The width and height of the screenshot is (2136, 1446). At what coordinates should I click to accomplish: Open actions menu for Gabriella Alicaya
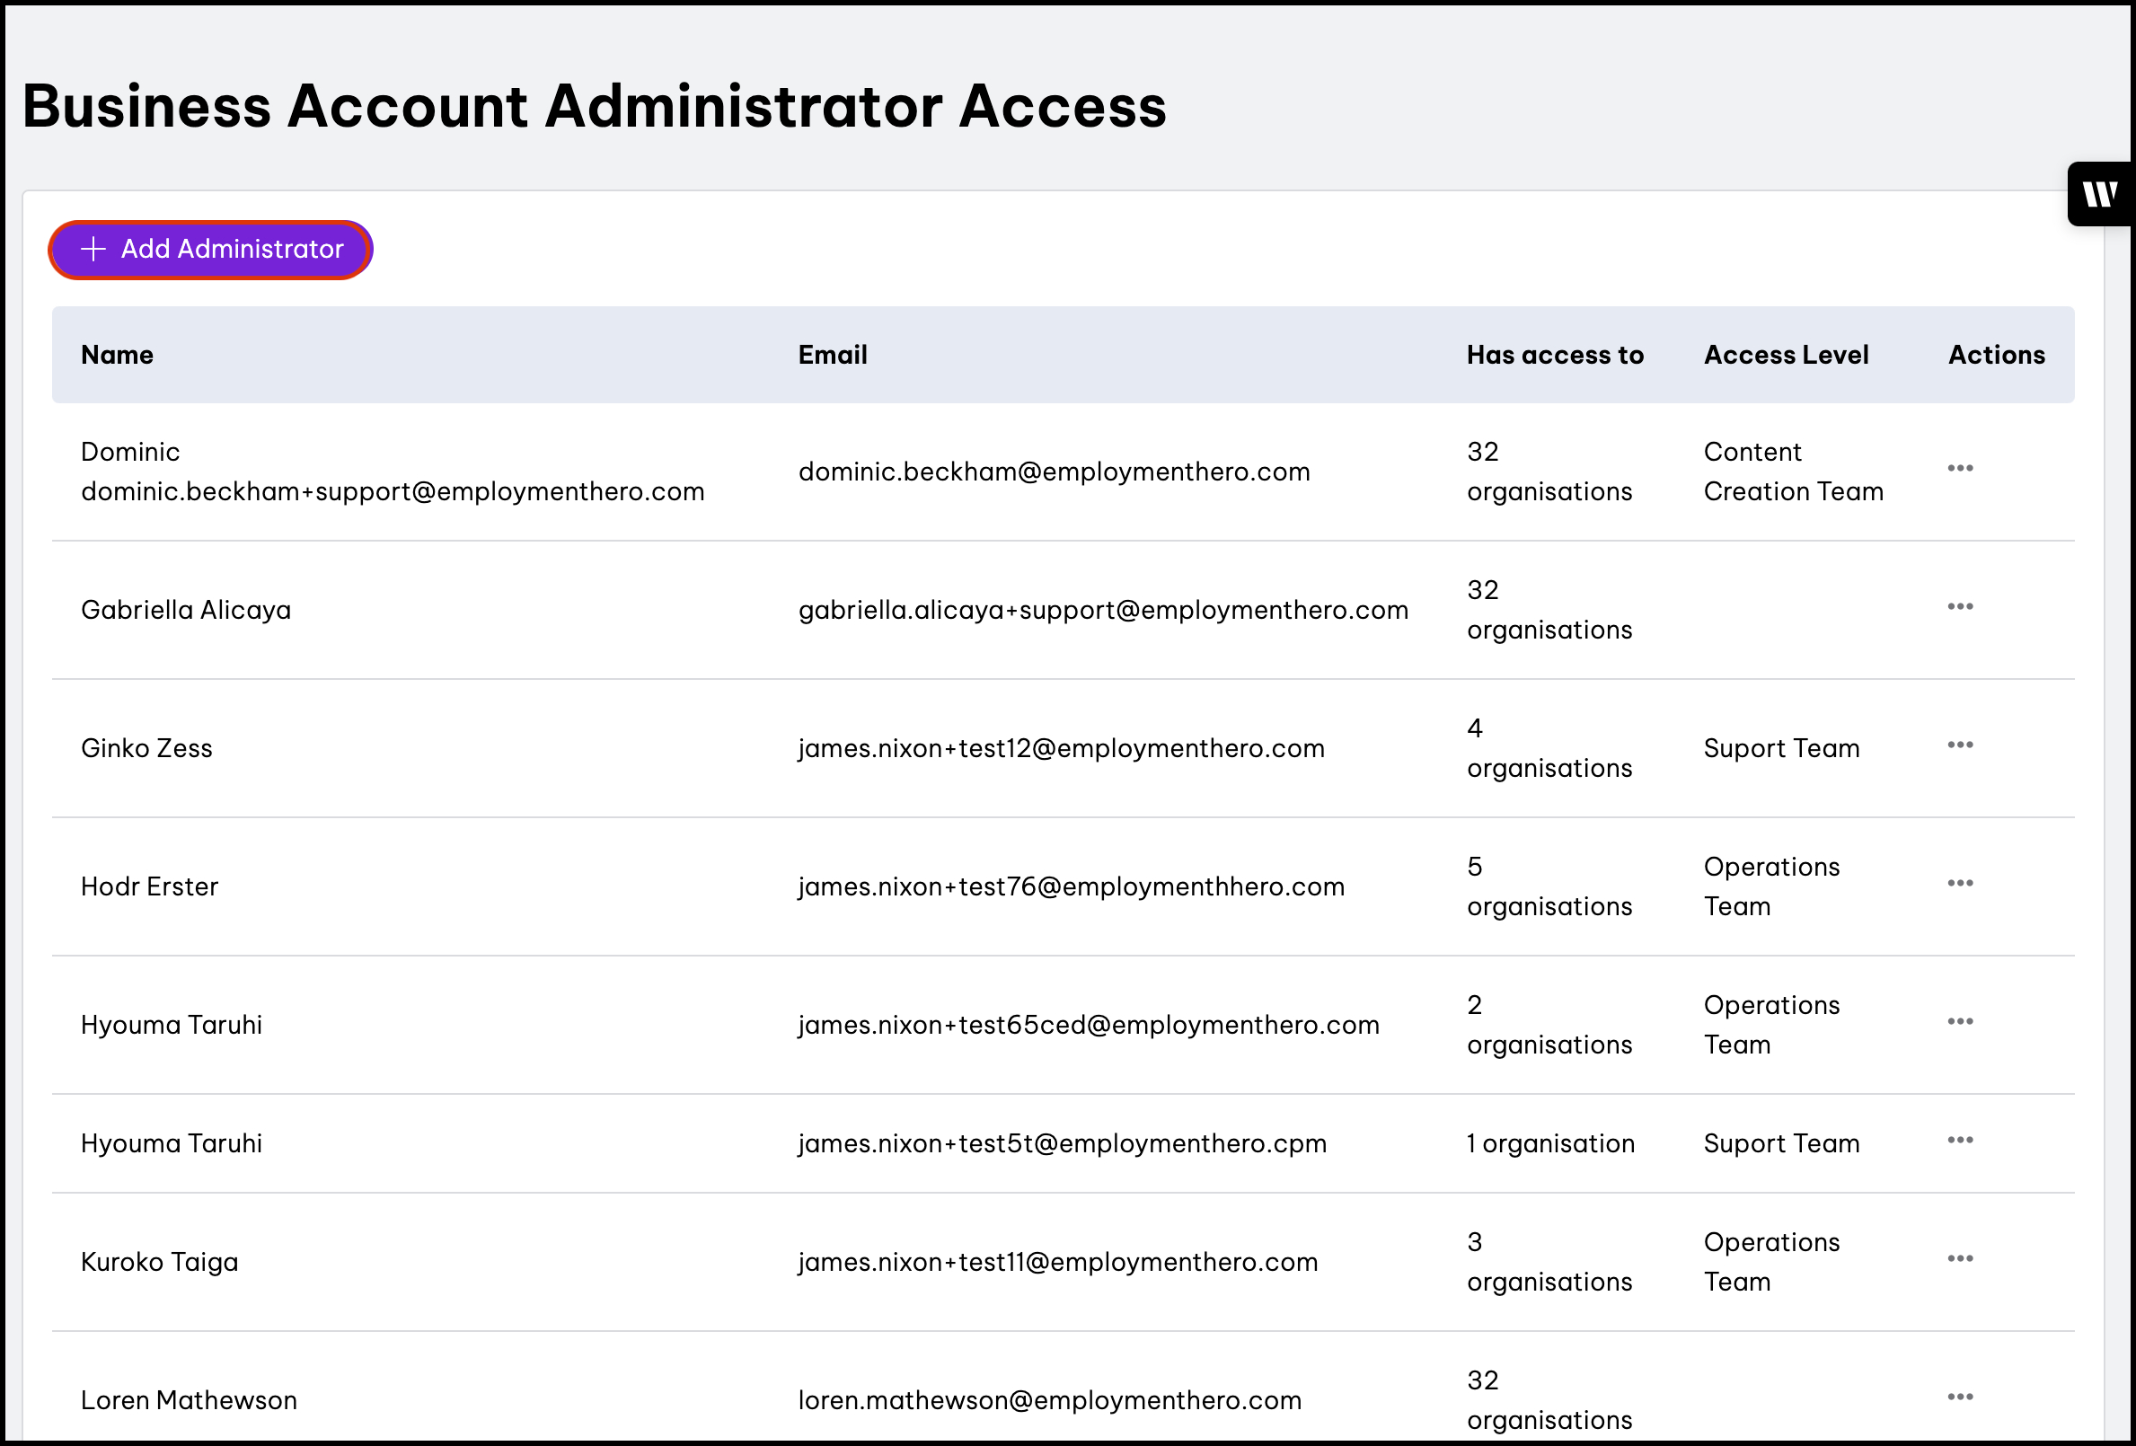coord(1960,607)
